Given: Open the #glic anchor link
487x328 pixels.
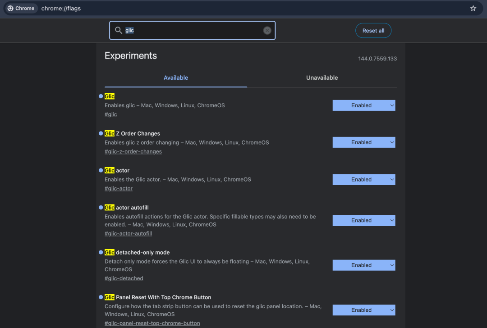Looking at the screenshot, I should (110, 114).
